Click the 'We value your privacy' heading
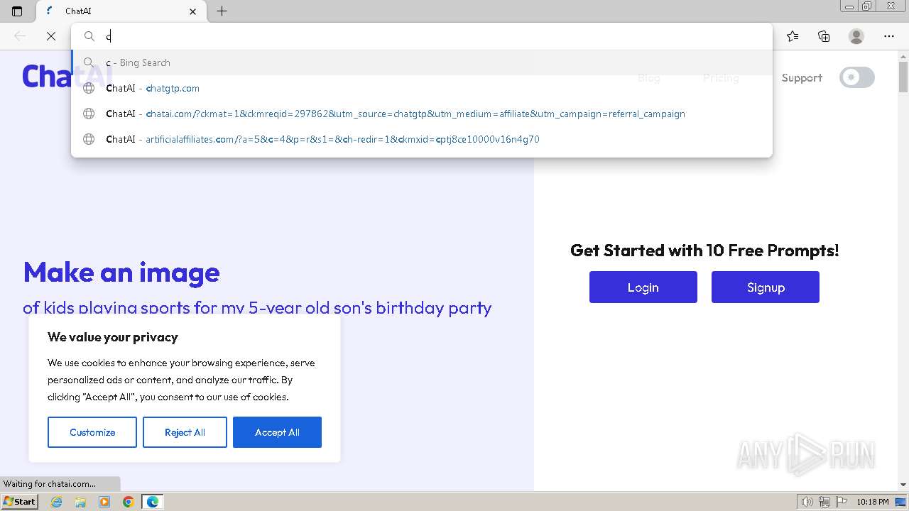 [x=113, y=337]
